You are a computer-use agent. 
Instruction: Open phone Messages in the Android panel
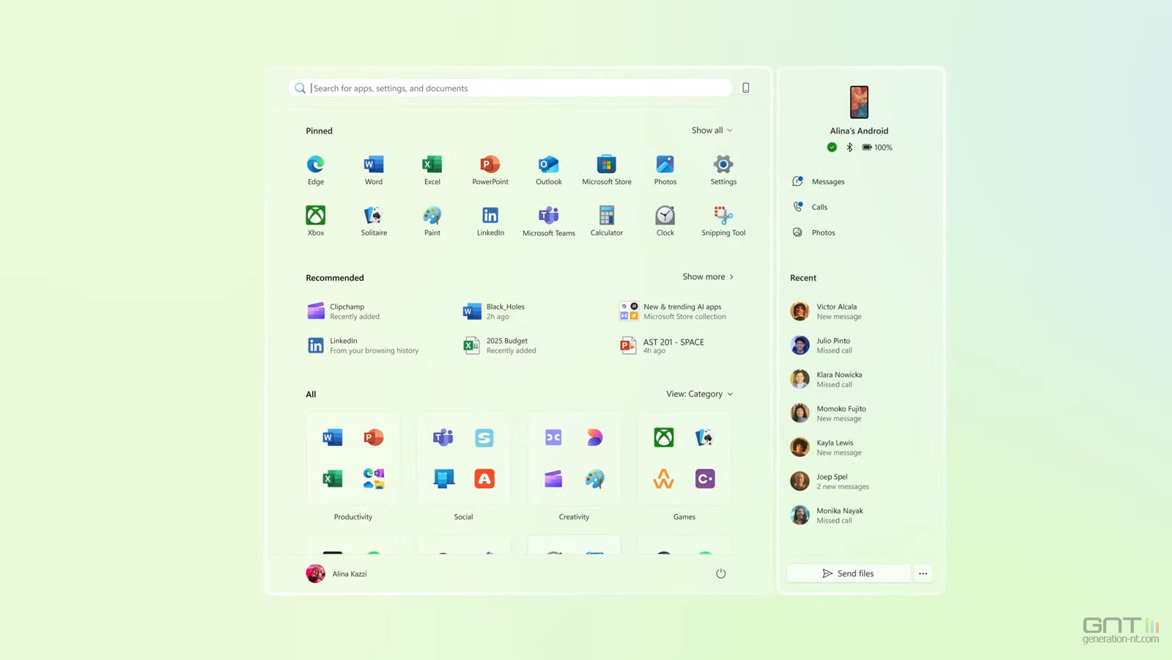(x=819, y=181)
